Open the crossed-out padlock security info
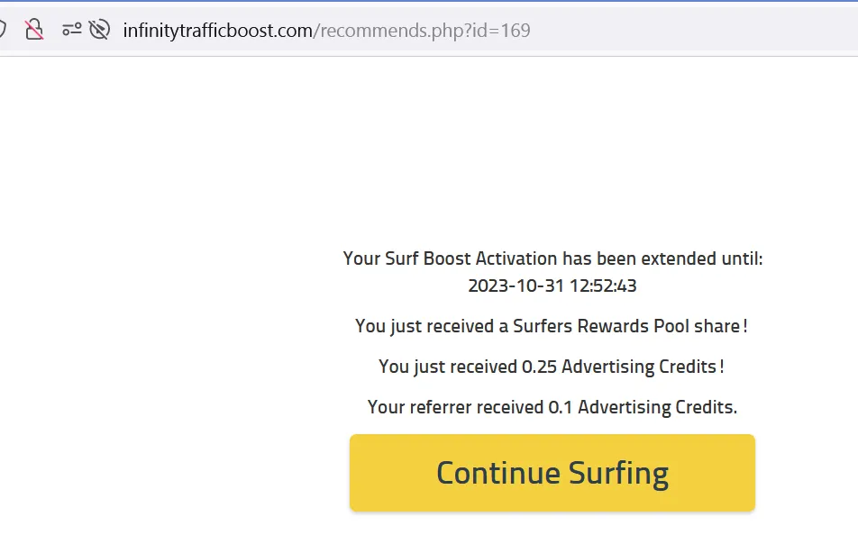Image resolution: width=858 pixels, height=553 pixels. (34, 30)
